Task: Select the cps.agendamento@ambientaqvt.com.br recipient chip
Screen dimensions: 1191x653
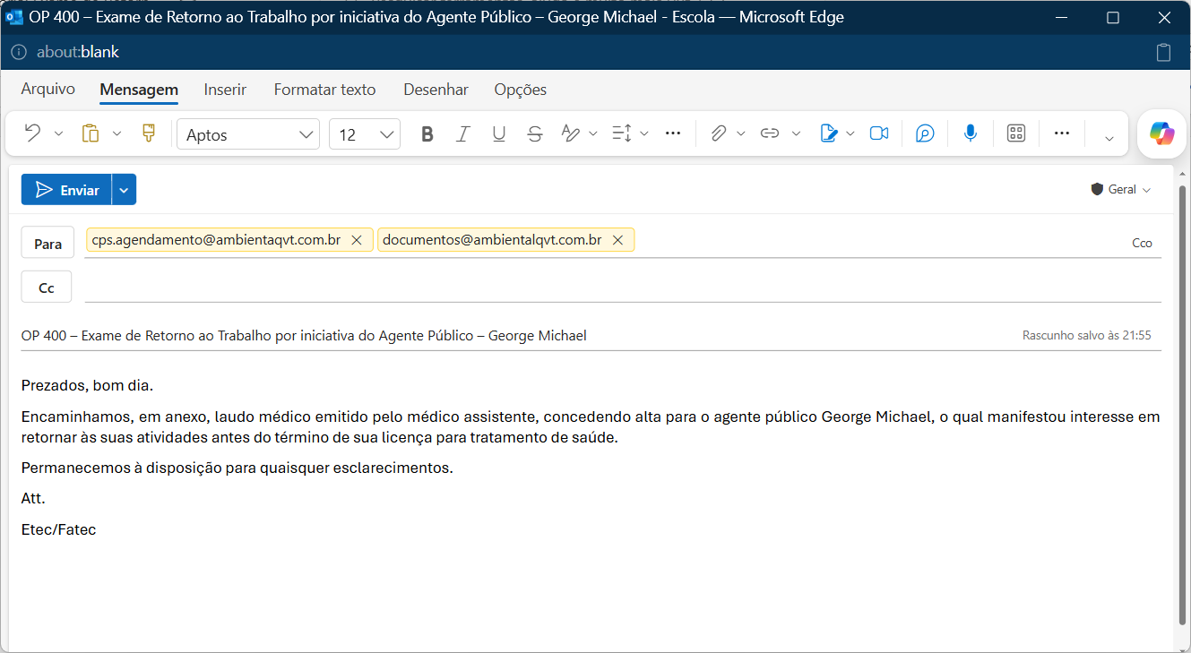Action: coord(229,240)
